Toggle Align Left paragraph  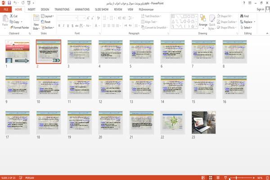coord(104,26)
